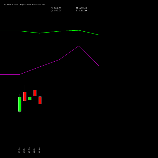Image resolution: width=158 pixels, height=158 pixels.
Task: Click the SOLARINDS 19000 CE Option Chart title
Action: (24, 5)
